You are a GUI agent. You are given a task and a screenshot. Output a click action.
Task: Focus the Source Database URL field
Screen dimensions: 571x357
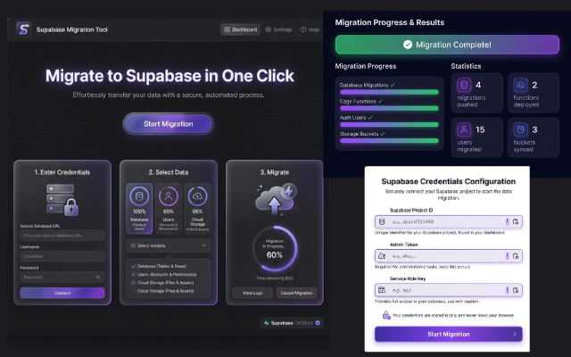pos(62,236)
